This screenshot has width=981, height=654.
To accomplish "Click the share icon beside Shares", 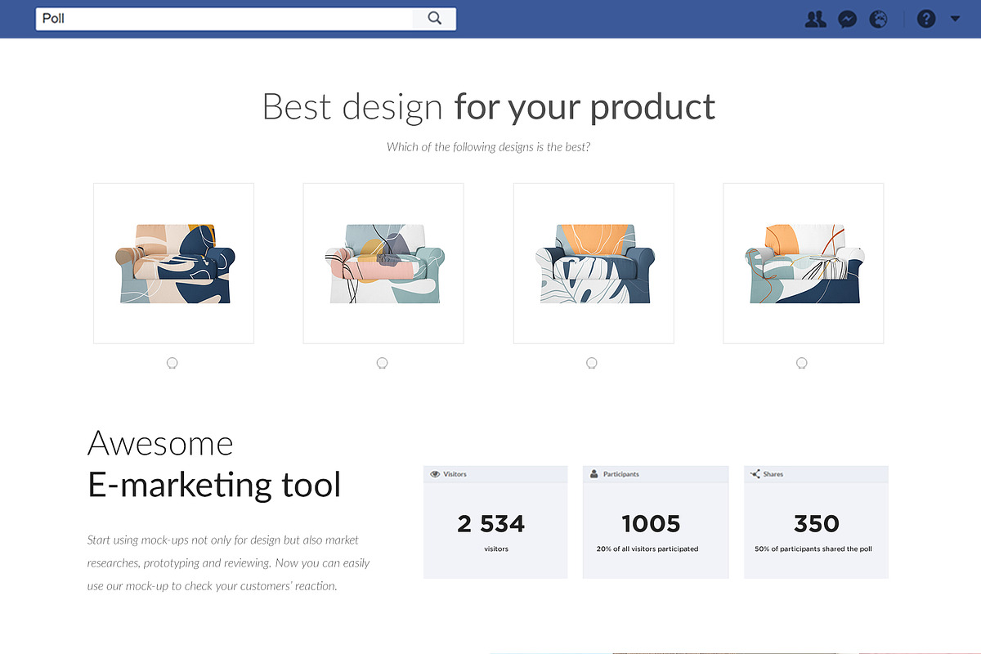I will click(755, 474).
